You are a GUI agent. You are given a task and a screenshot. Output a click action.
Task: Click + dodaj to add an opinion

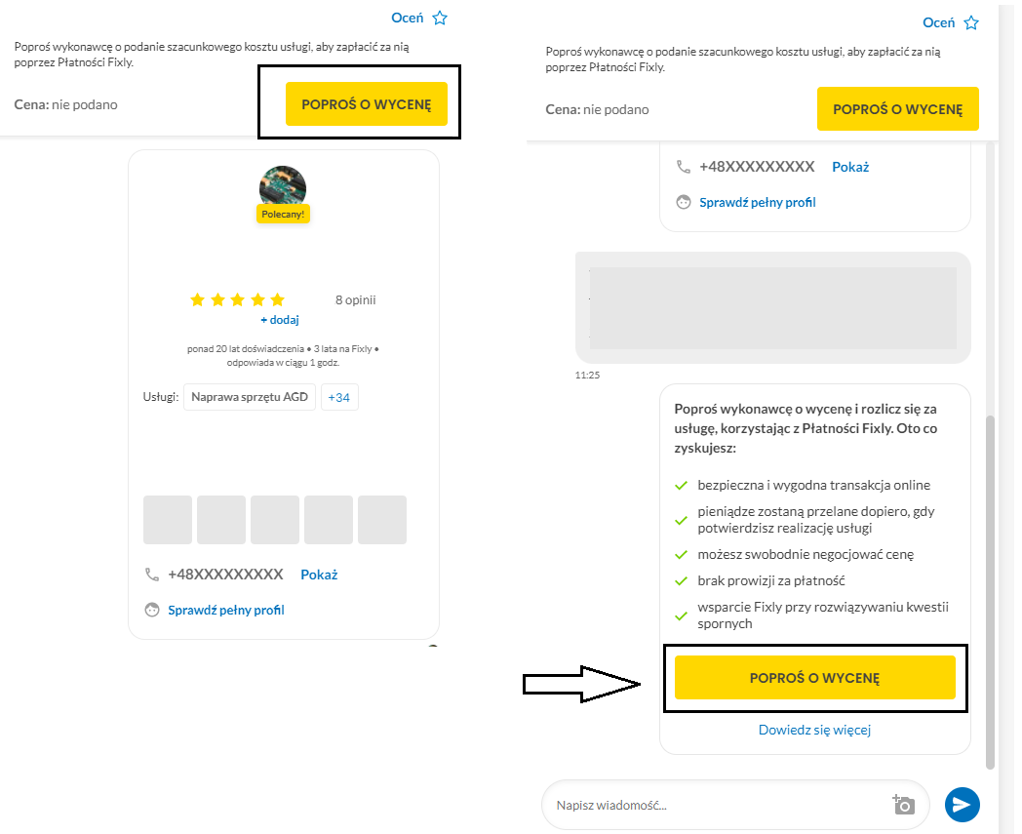(280, 320)
